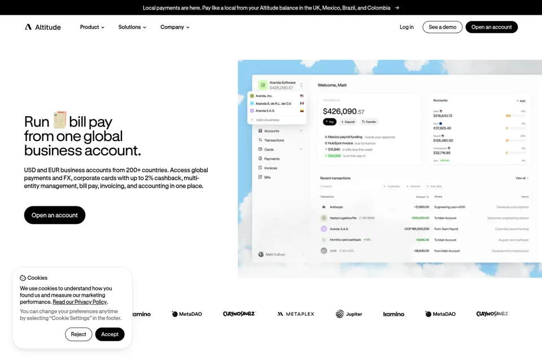Open the Read our Privacy Policy link
The height and width of the screenshot is (361, 542).
[80, 302]
